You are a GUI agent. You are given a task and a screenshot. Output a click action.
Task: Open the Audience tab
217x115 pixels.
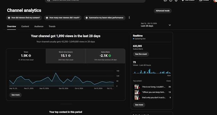[39, 27]
